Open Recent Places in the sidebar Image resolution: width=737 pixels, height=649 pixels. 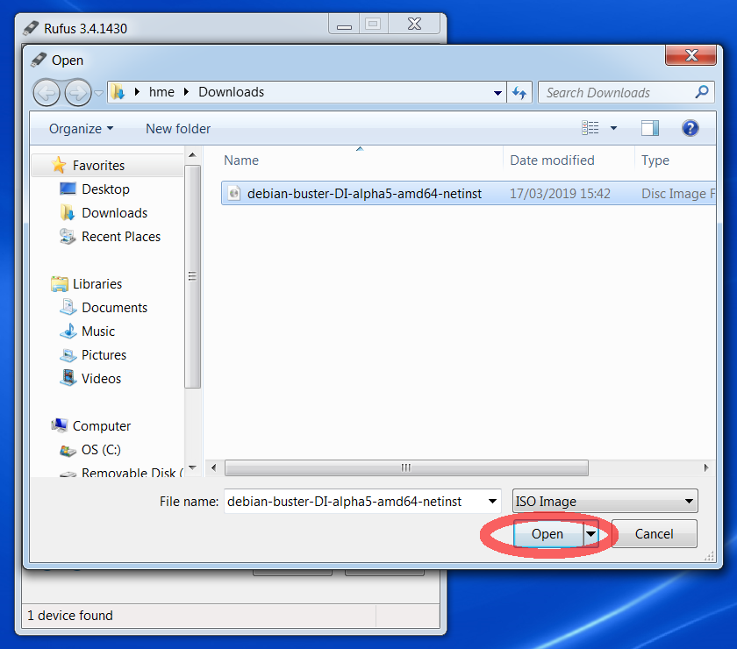click(121, 237)
